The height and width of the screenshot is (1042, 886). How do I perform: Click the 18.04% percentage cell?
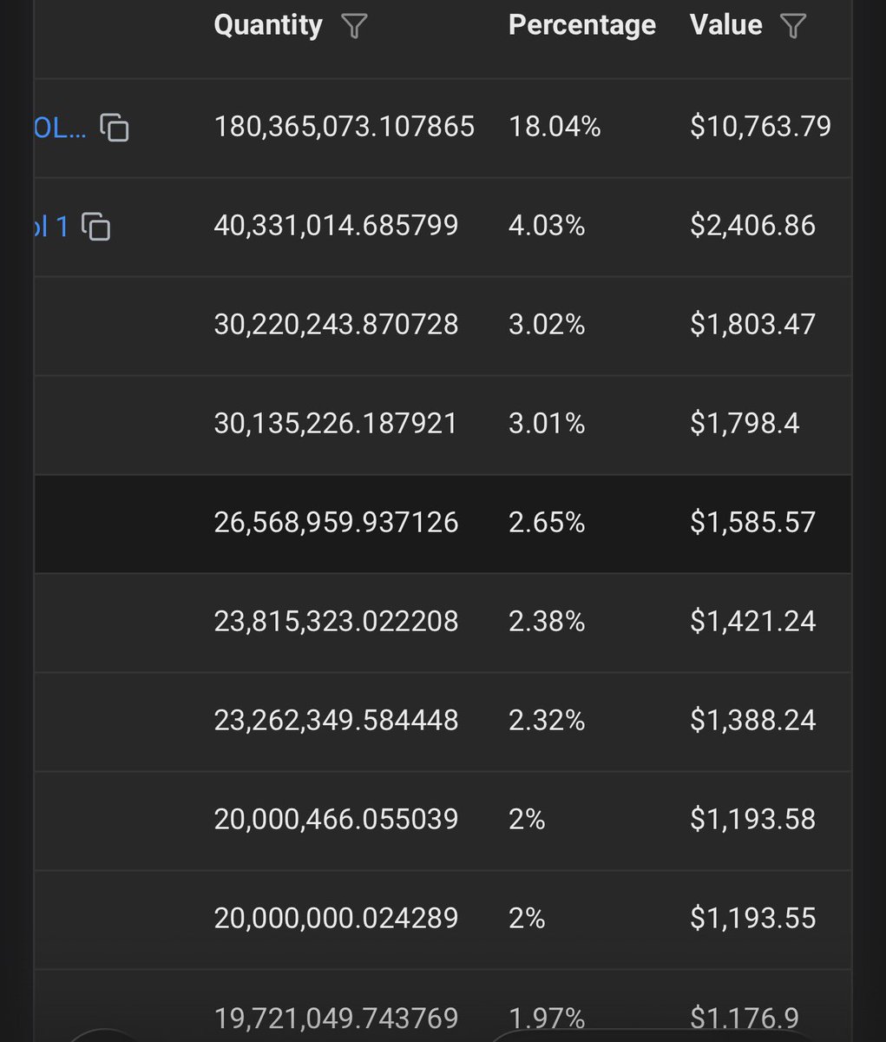tap(555, 127)
